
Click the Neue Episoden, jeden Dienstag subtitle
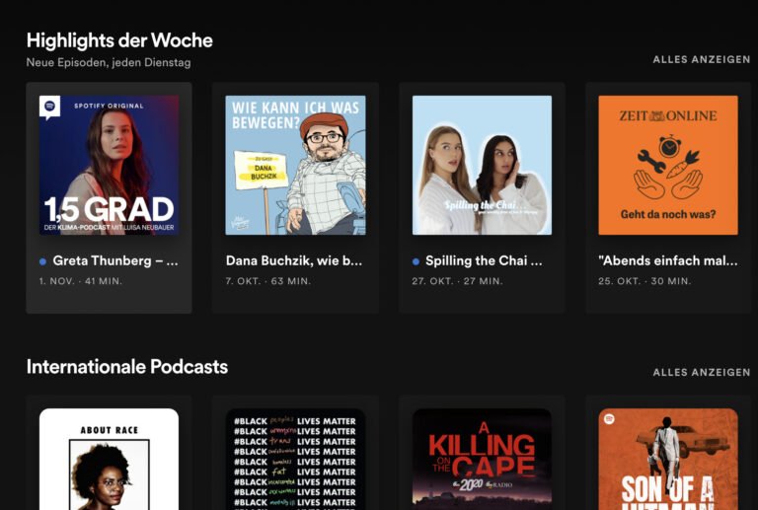pyautogui.click(x=109, y=62)
